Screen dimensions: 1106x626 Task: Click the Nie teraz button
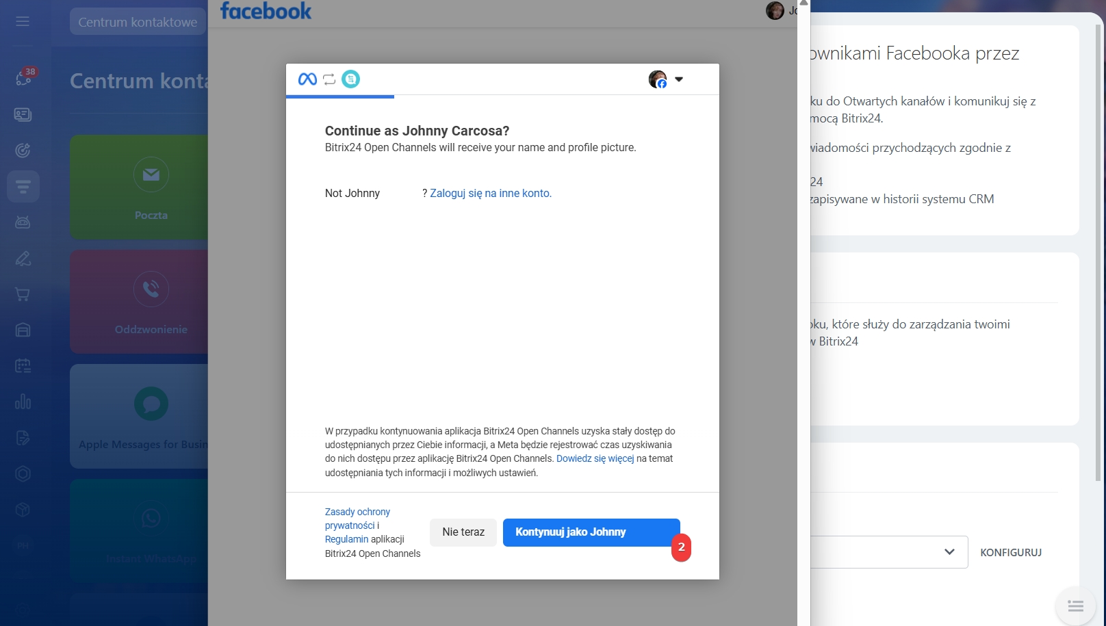463,532
